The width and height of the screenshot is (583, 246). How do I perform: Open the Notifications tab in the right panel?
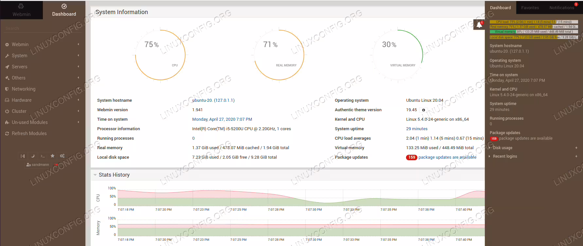(562, 8)
